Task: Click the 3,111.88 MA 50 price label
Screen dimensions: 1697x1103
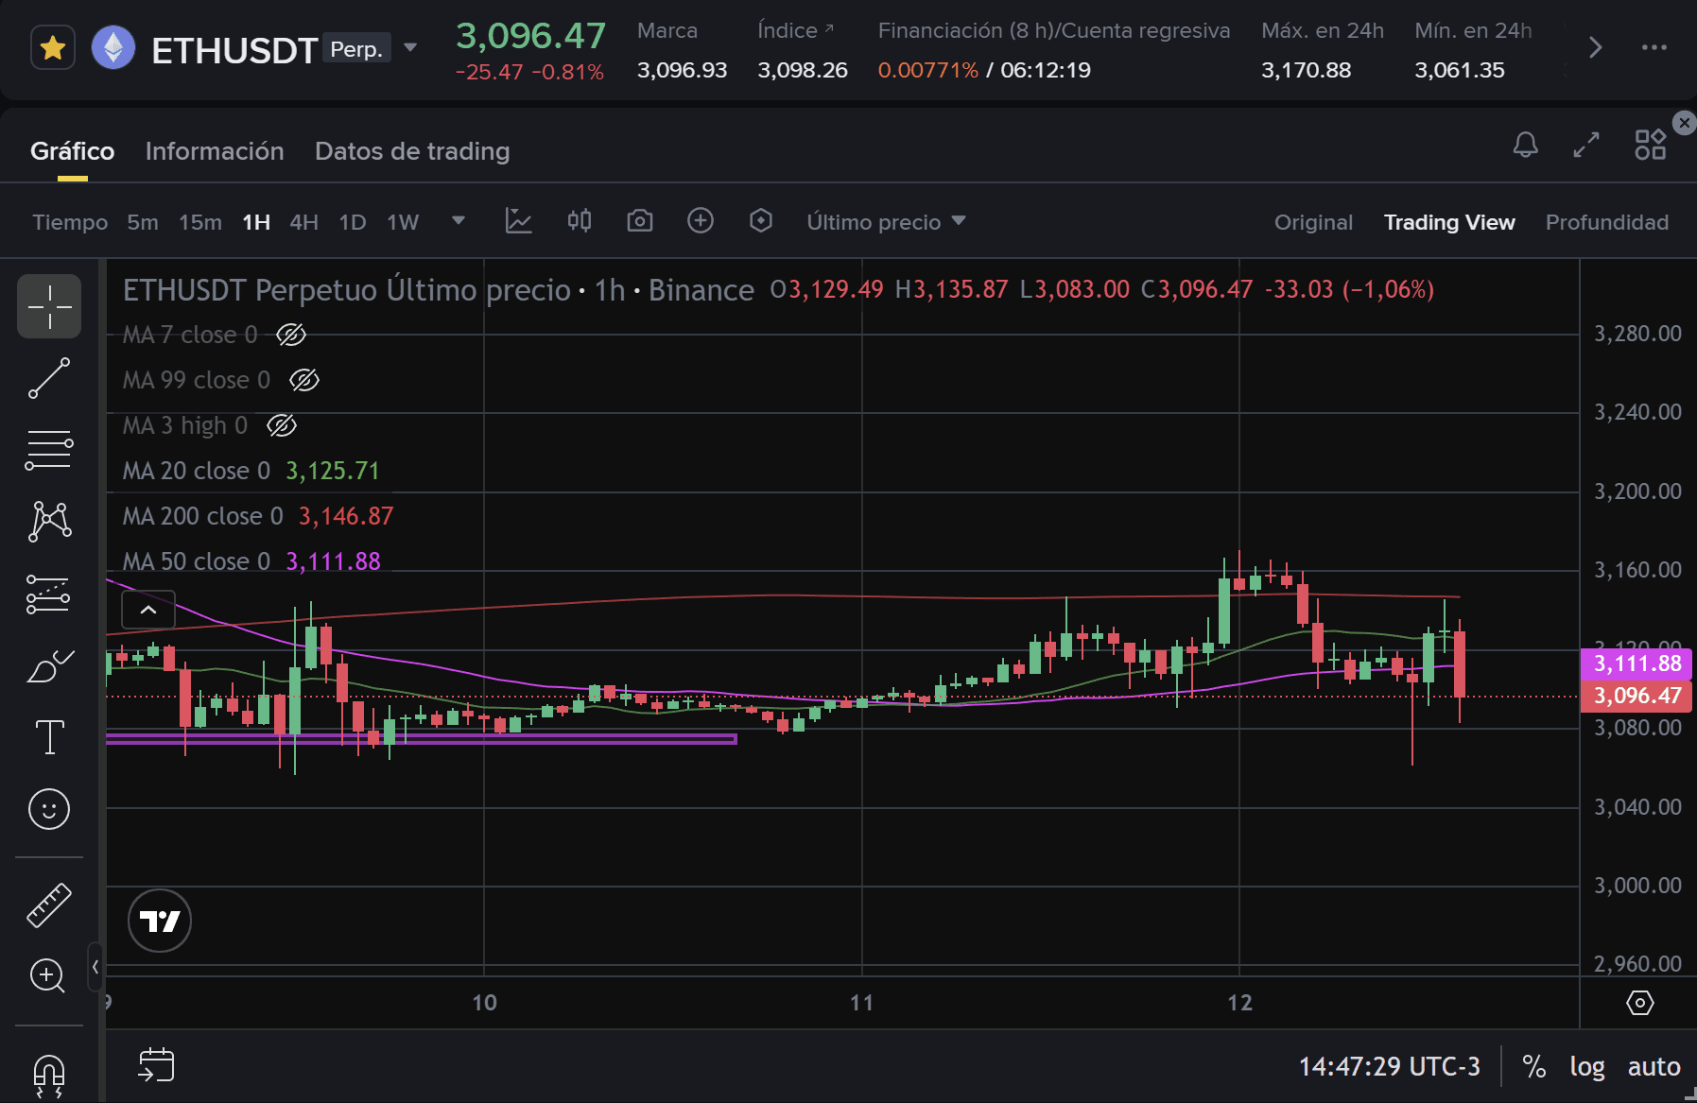Action: pos(1636,664)
